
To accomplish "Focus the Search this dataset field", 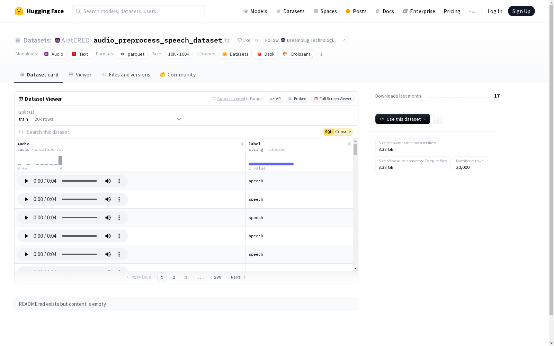I will point(170,132).
